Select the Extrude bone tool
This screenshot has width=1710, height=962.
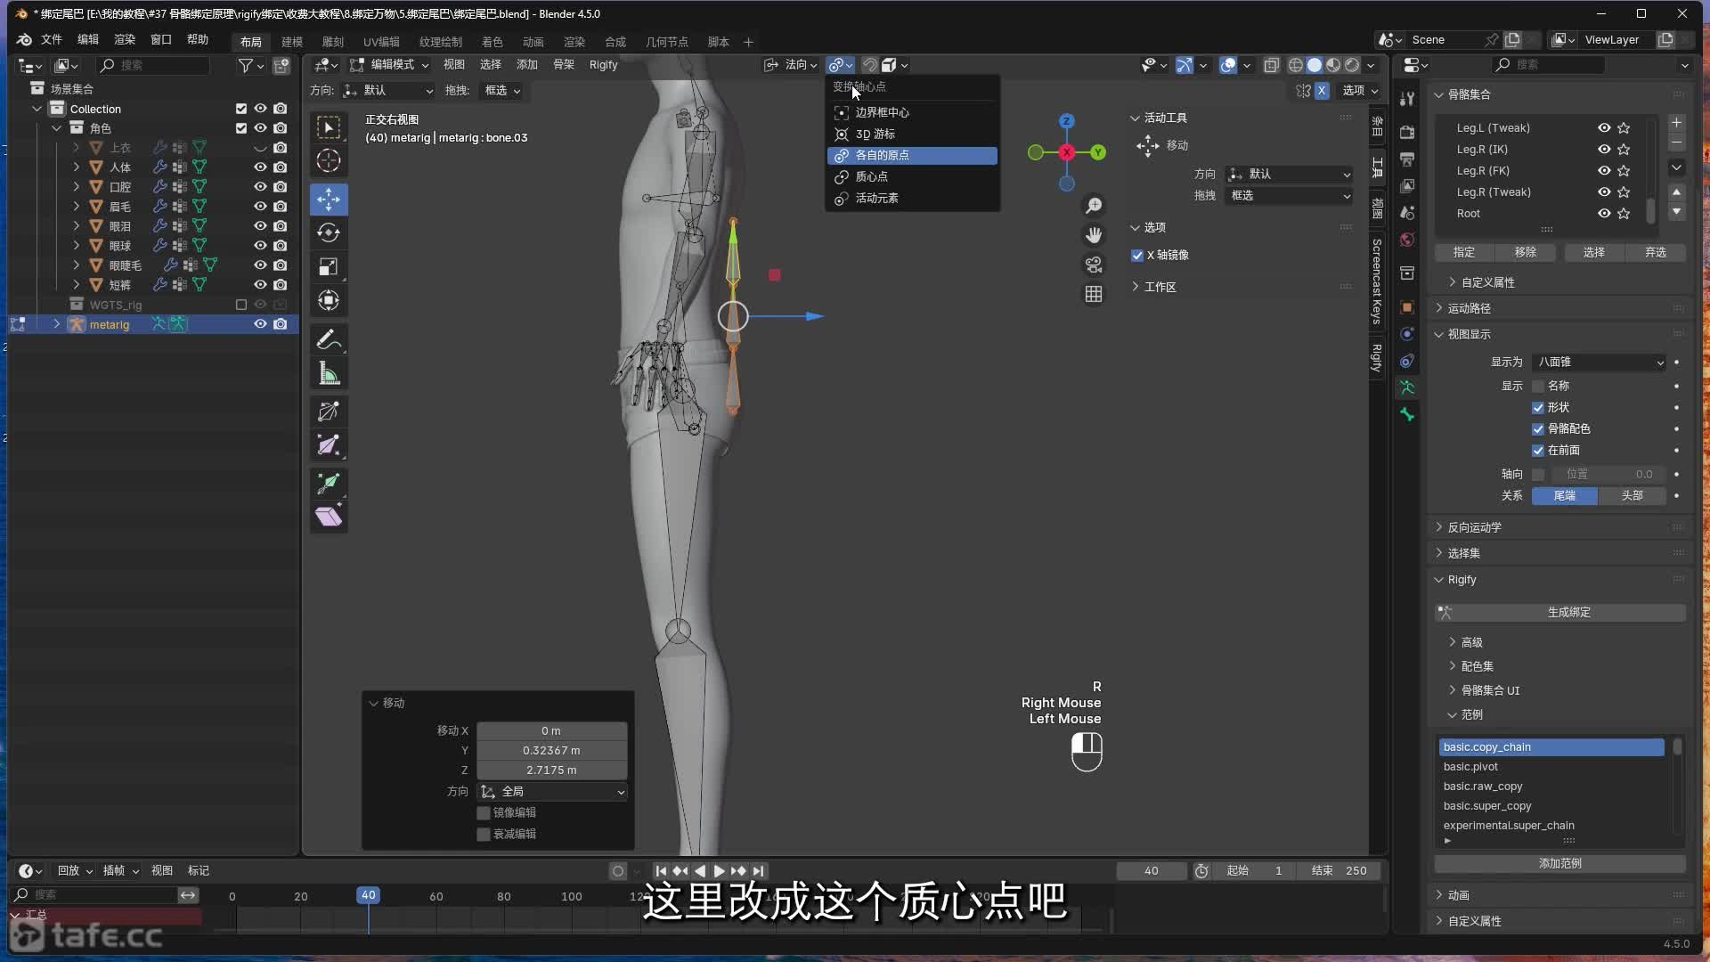tap(329, 484)
